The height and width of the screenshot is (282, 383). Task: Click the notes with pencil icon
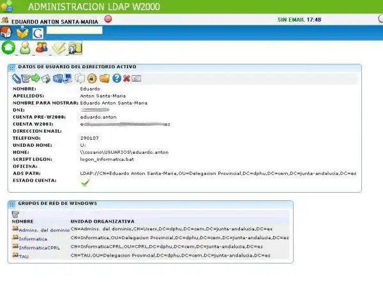(59, 48)
